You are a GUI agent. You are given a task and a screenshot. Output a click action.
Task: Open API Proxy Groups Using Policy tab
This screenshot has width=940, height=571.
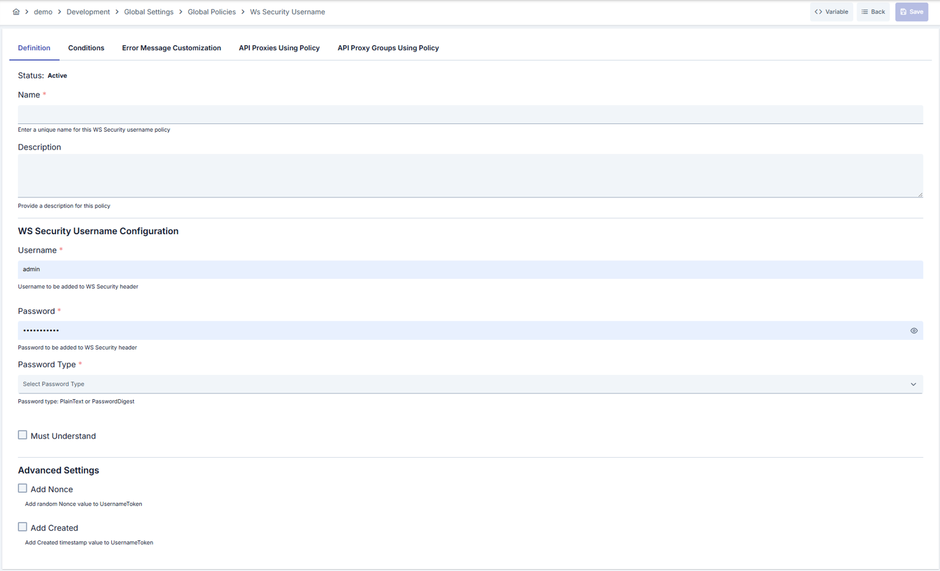coord(388,48)
